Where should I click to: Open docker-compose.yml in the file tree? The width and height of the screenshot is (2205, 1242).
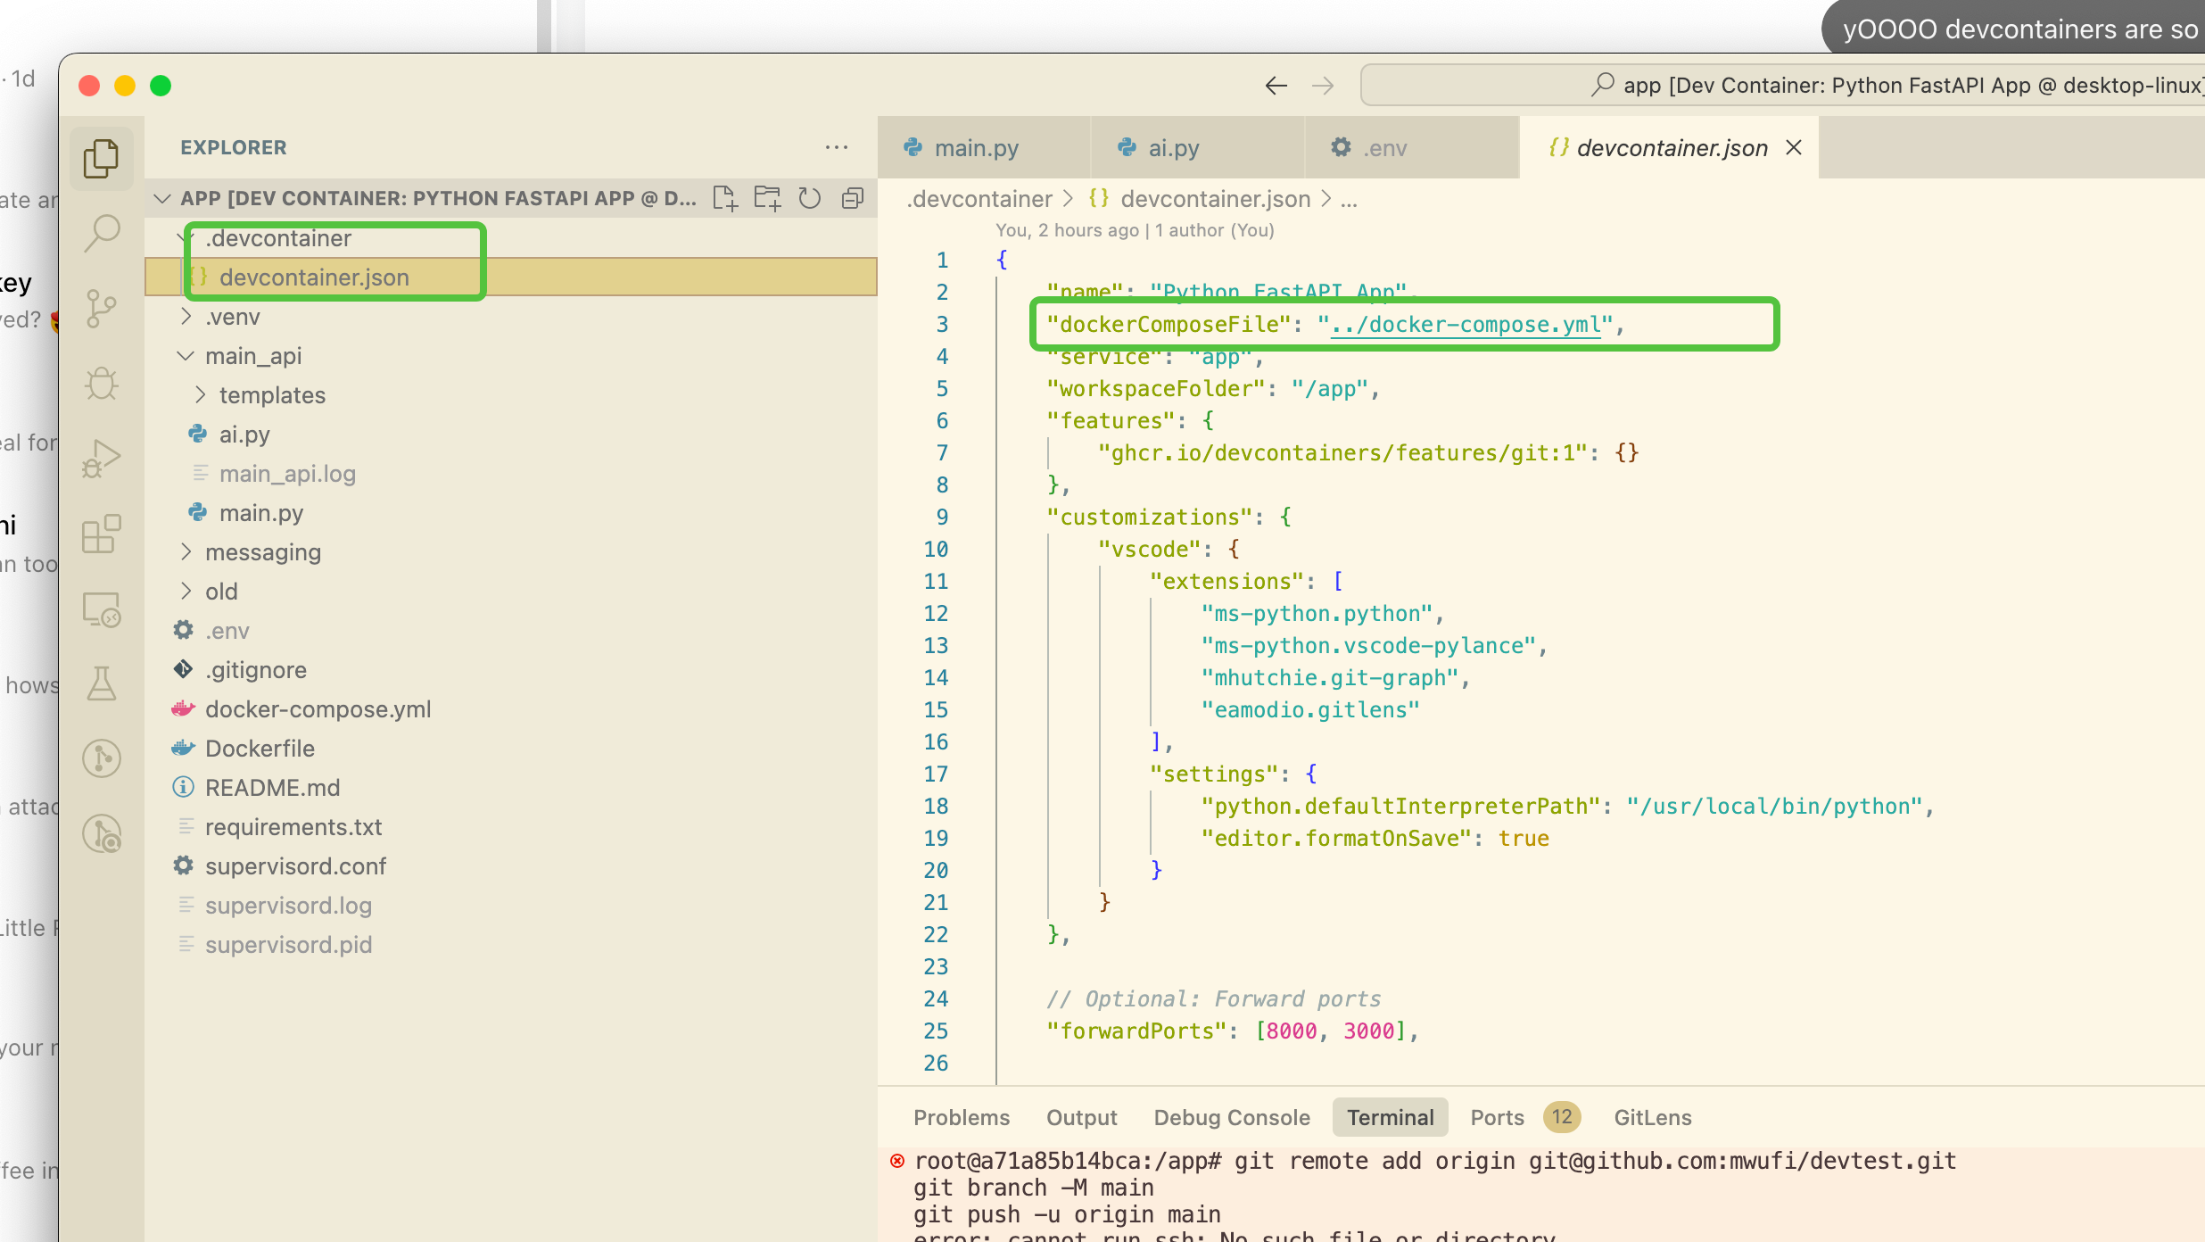tap(318, 709)
